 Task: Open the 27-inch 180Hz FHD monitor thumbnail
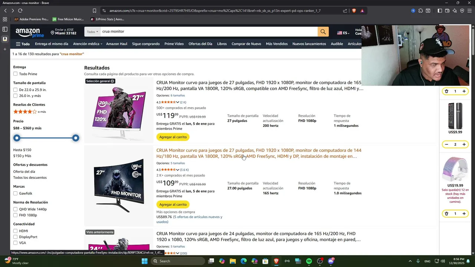(x=119, y=186)
